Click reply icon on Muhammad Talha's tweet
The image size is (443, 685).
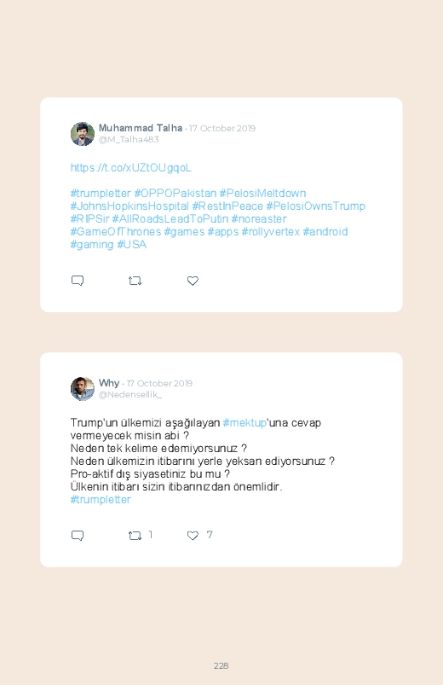tap(78, 281)
